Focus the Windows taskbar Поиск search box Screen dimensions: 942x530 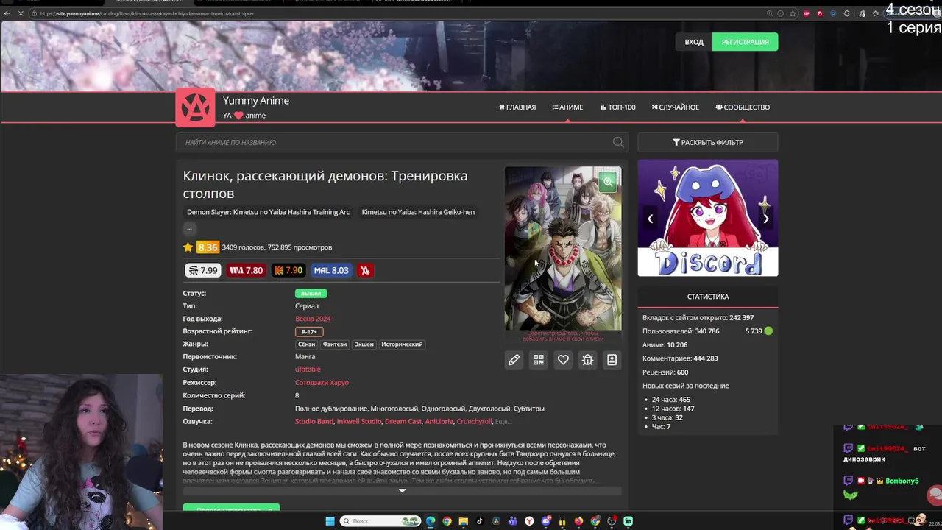pos(380,521)
